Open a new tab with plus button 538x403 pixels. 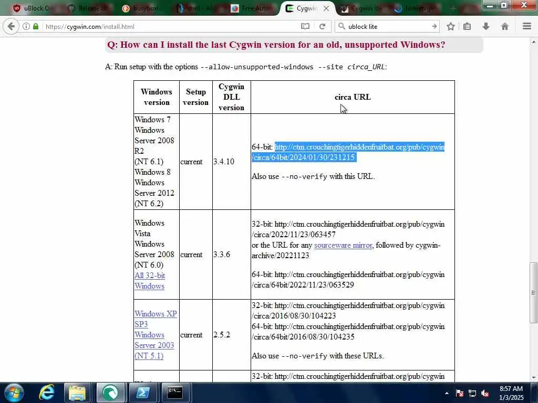click(x=453, y=8)
